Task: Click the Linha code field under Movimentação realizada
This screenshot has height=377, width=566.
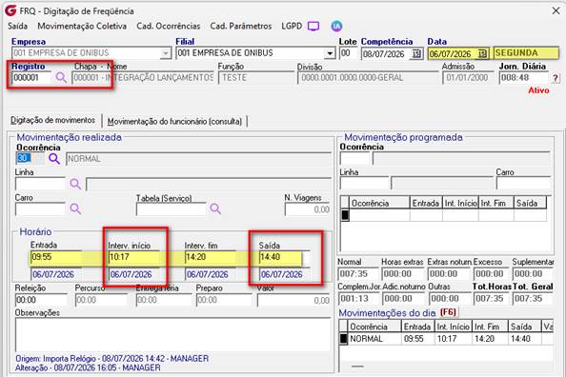Action: pyautogui.click(x=40, y=184)
